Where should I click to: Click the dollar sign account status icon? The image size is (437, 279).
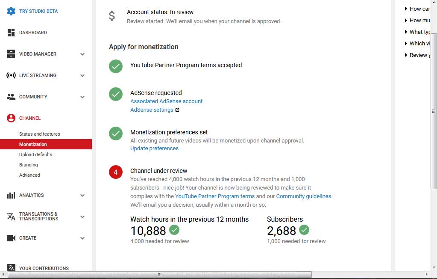pyautogui.click(x=112, y=16)
